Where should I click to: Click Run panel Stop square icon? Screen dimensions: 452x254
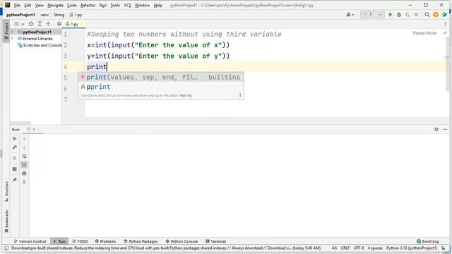point(14,158)
